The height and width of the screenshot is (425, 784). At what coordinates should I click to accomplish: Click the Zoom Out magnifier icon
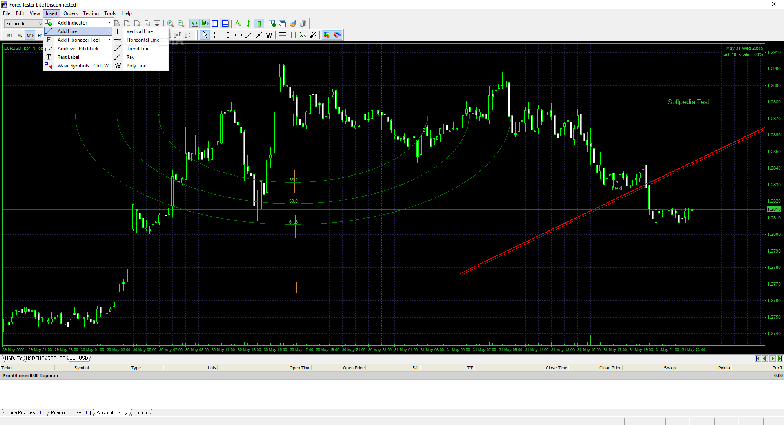click(x=181, y=24)
